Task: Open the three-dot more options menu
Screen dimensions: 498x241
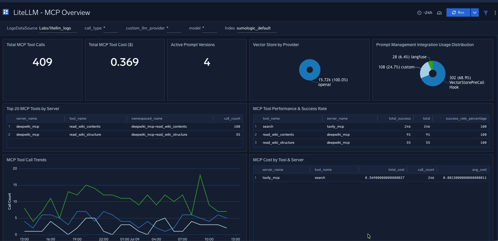Action: click(x=495, y=13)
